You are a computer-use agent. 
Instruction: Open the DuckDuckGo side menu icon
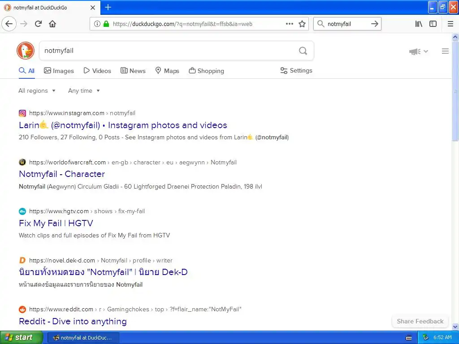point(445,51)
